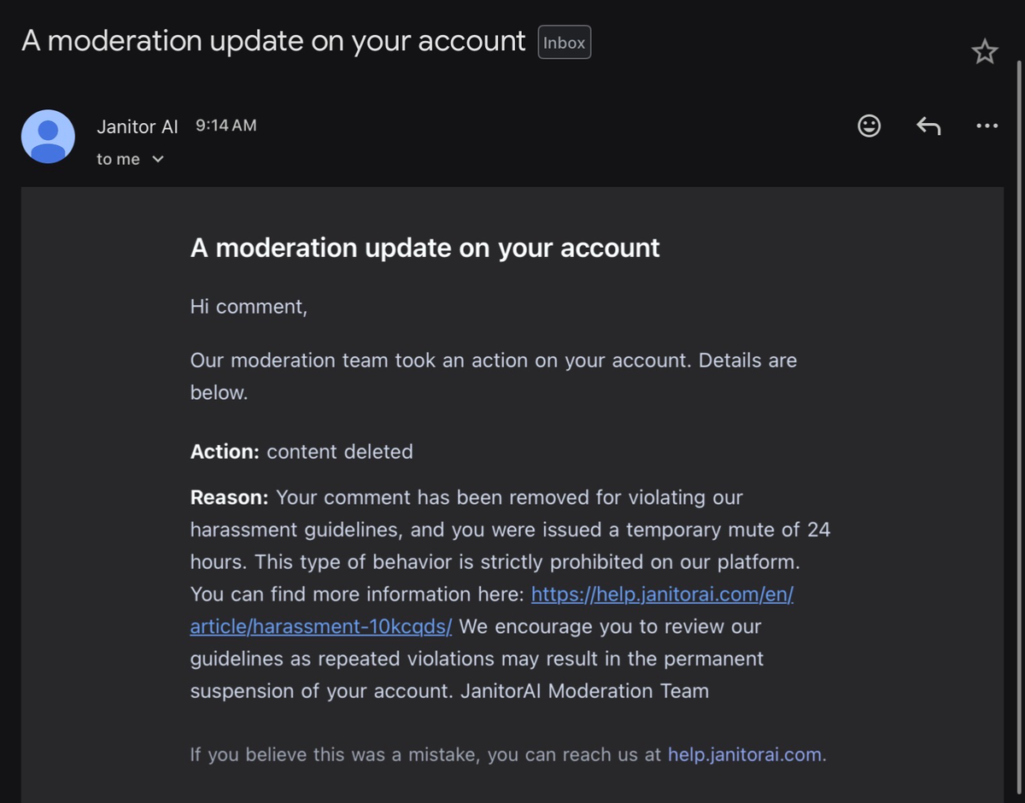Add an emoji reaction to the email
The height and width of the screenshot is (803, 1025).
pyautogui.click(x=869, y=126)
